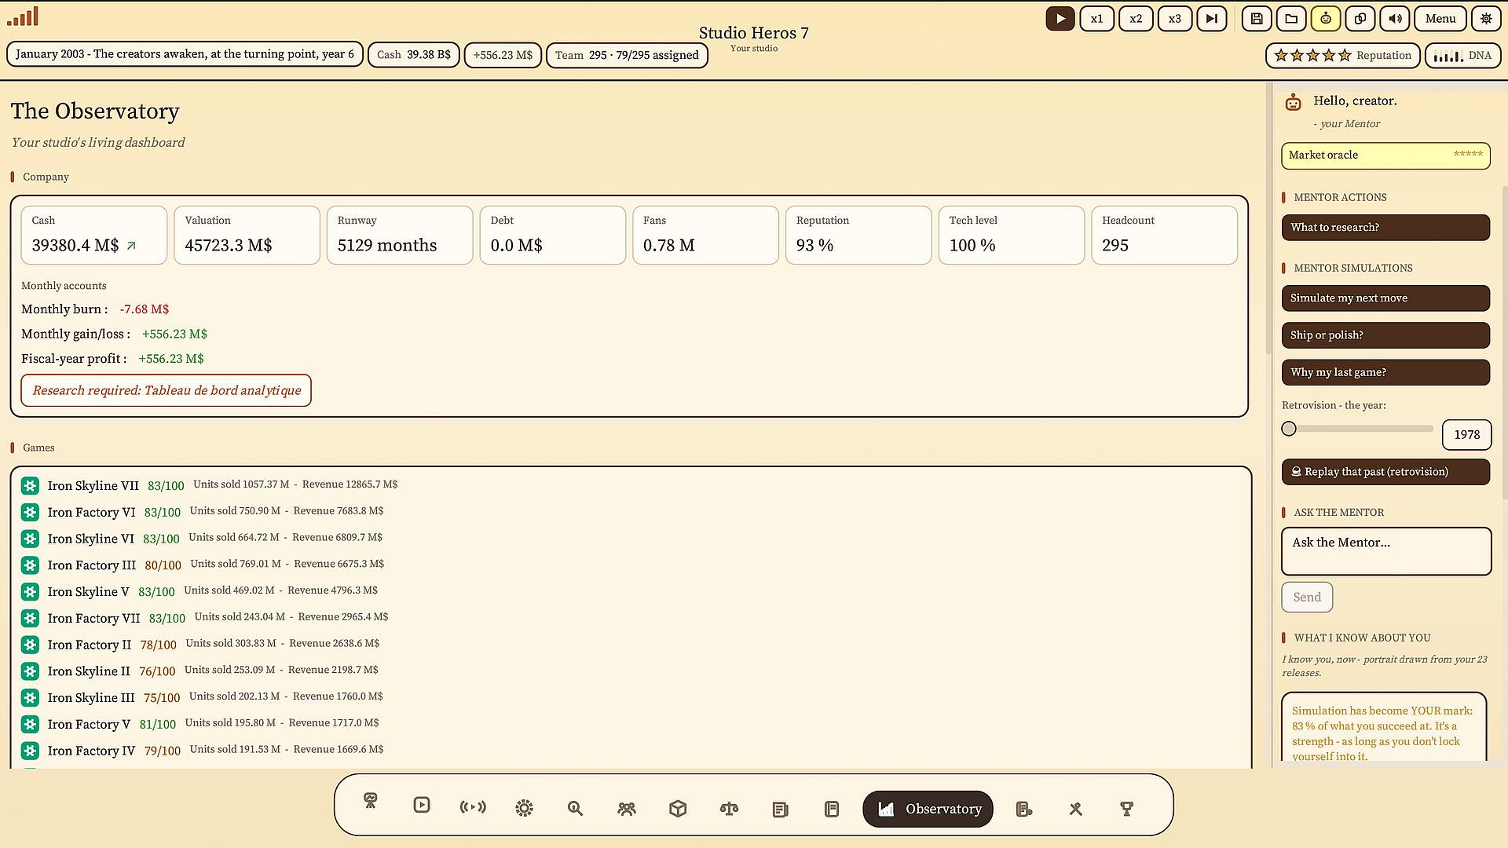
Task: Click the Simulate my next move button
Action: pos(1385,298)
